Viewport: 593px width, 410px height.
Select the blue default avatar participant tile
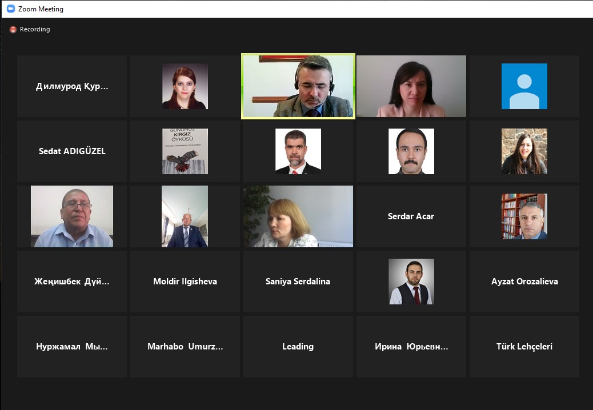524,86
